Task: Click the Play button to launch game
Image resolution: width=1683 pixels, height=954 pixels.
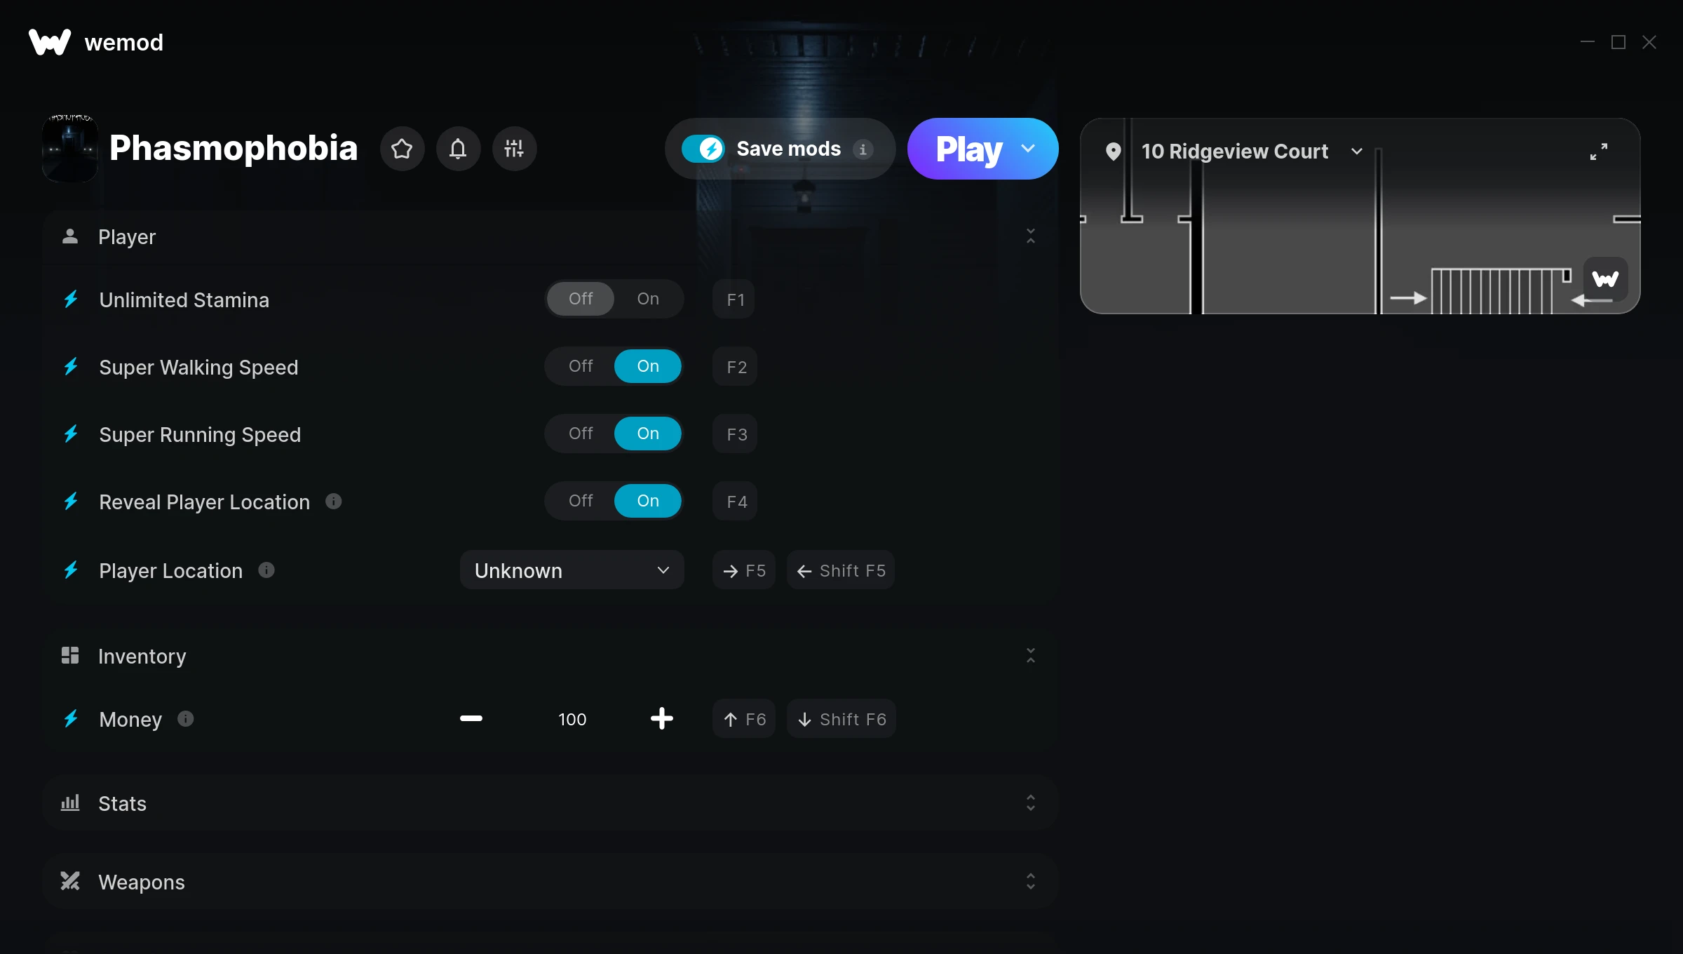Action: point(968,148)
